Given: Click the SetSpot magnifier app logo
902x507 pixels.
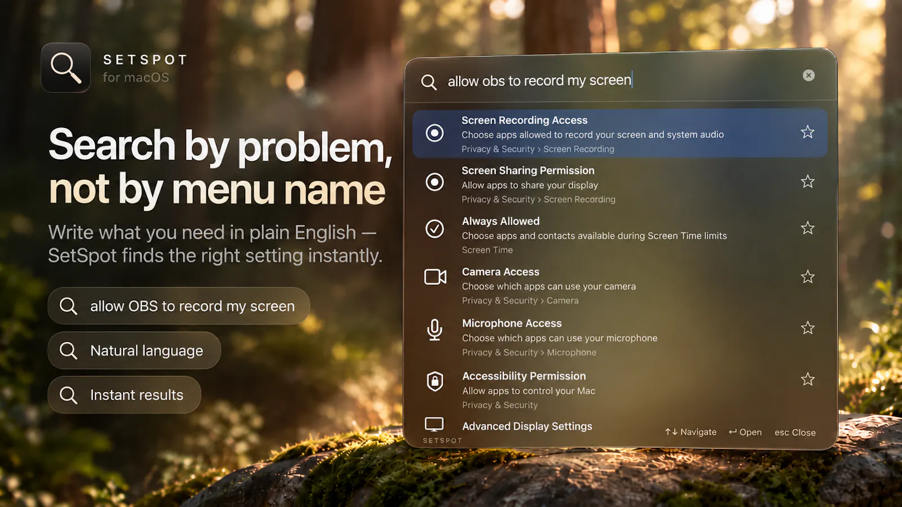Looking at the screenshot, I should tap(66, 68).
